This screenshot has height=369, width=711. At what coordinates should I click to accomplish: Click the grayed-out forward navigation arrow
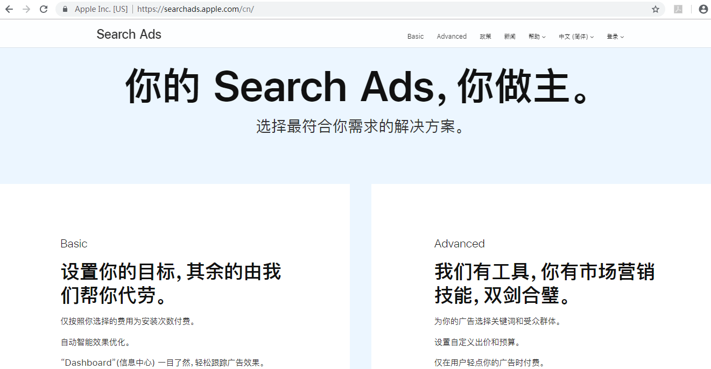click(25, 9)
